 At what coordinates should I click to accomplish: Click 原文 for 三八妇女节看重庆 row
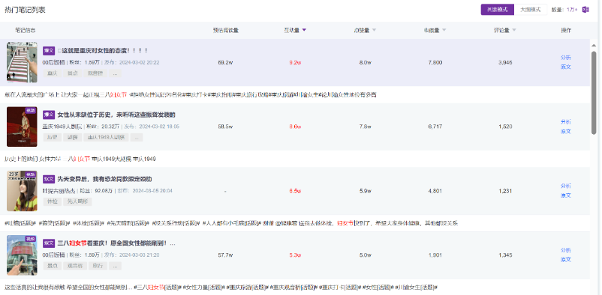click(x=565, y=259)
